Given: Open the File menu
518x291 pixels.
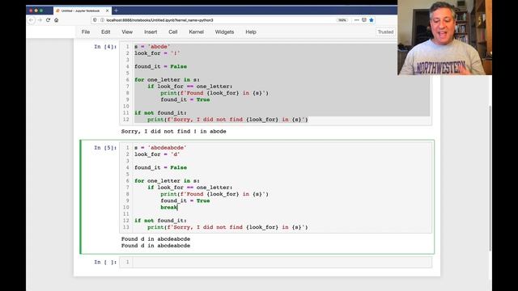Looking at the screenshot, I should 86,32.
